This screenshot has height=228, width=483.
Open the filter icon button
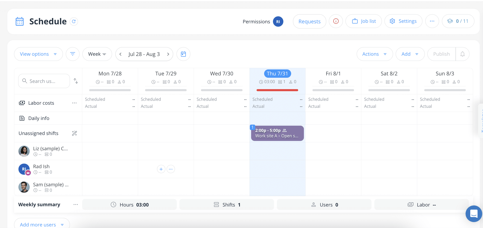coord(73,54)
